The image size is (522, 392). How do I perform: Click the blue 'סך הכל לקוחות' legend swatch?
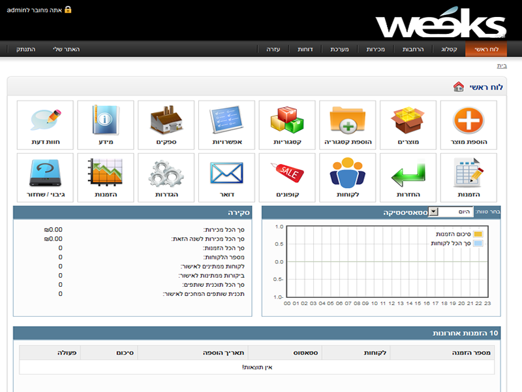pos(478,243)
